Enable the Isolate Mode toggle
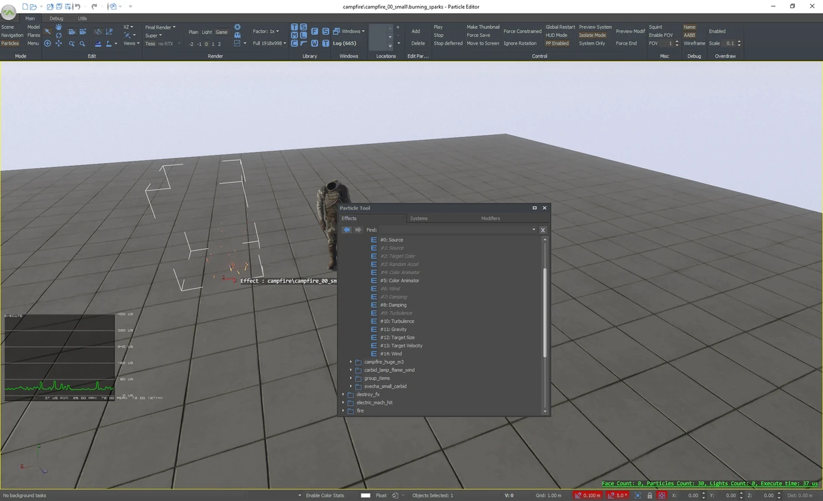The height and width of the screenshot is (501, 823). 591,35
